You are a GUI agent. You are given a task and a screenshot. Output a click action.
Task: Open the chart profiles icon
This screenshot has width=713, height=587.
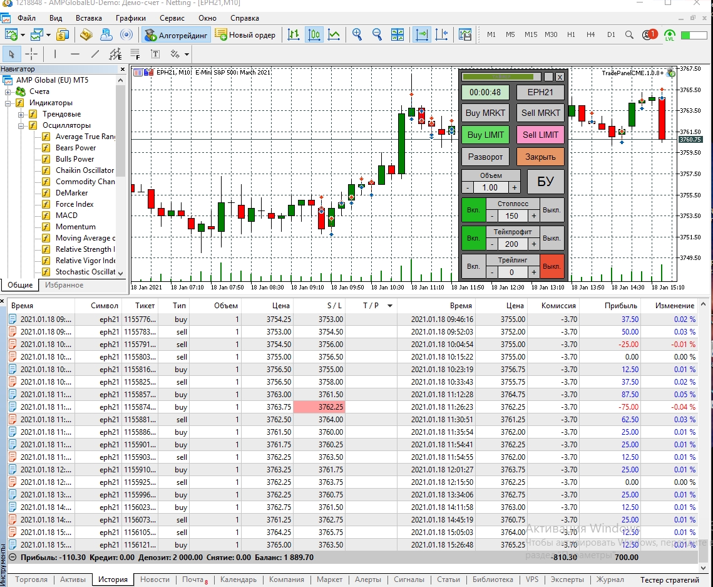pos(36,34)
